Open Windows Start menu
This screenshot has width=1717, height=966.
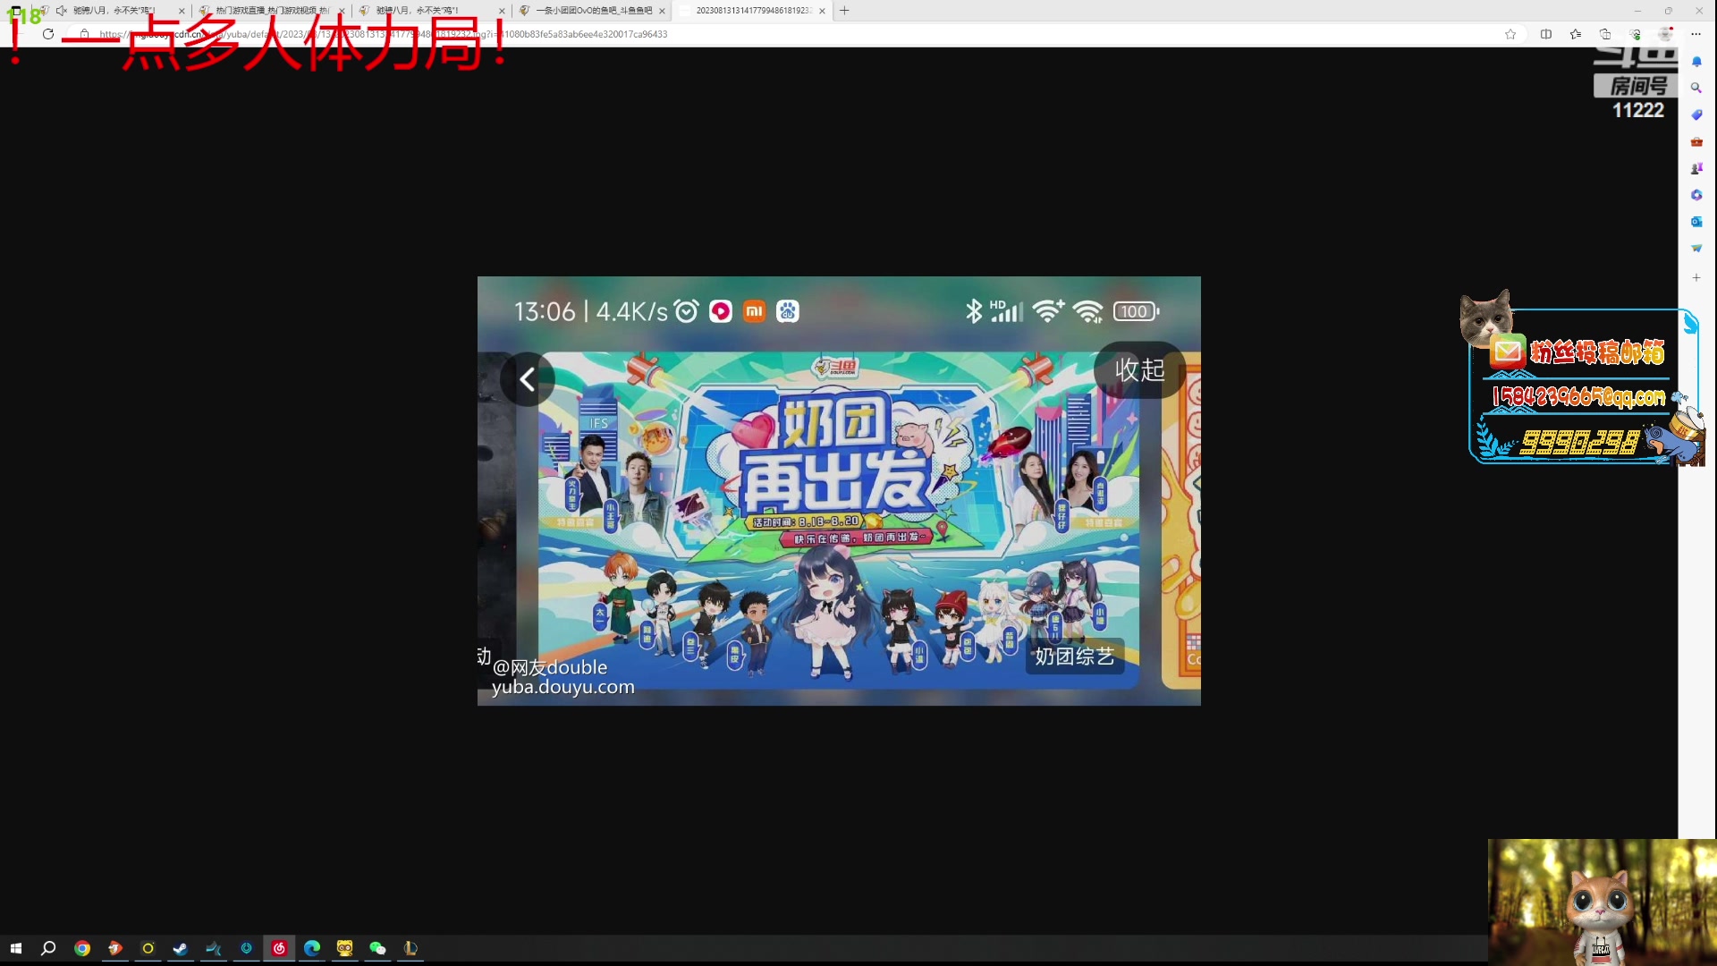[15, 948]
